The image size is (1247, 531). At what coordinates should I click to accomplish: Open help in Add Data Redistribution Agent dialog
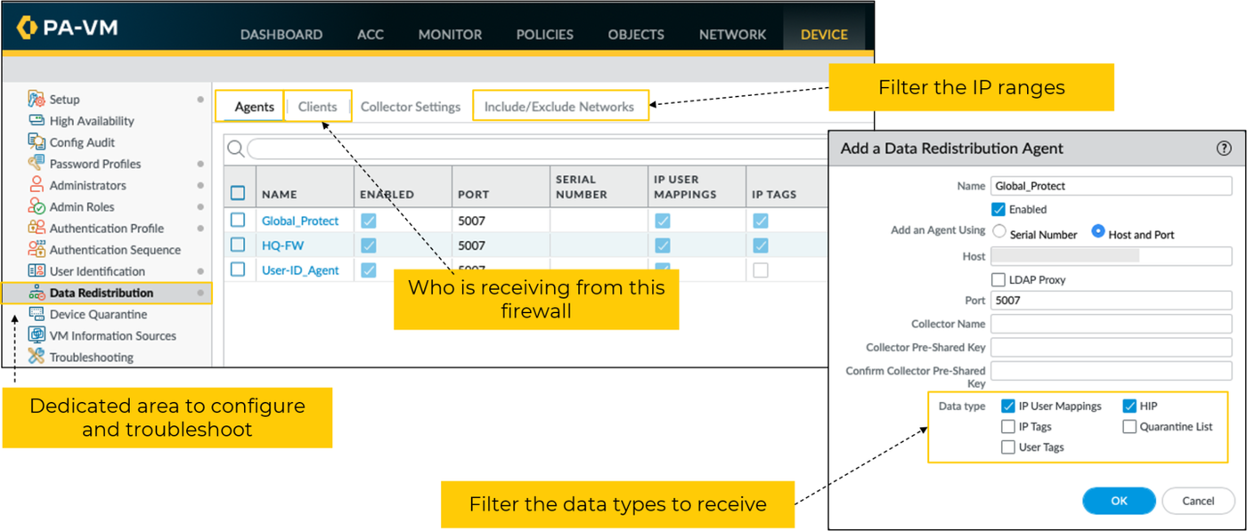[1224, 149]
